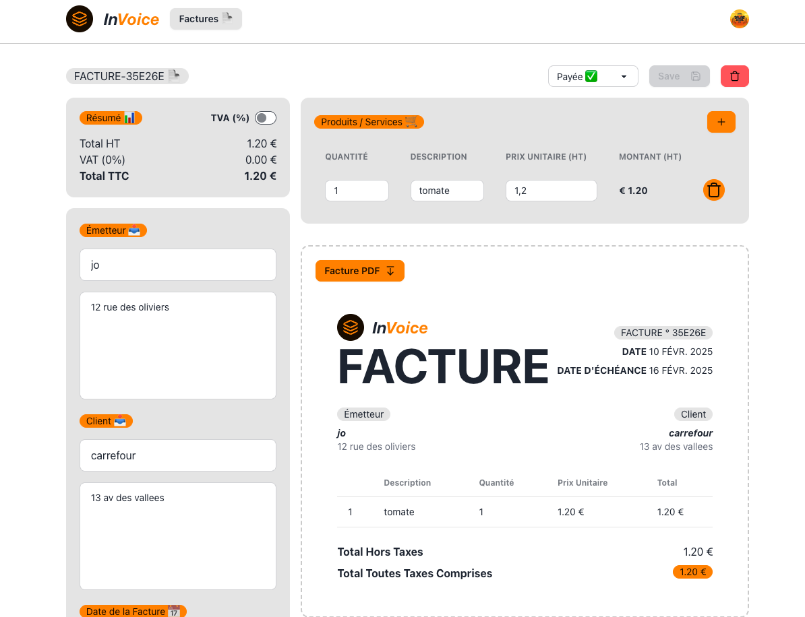Viewport: 805px width, 617px height.
Task: Click the Date de la Facture calendar badge
Action: click(132, 611)
